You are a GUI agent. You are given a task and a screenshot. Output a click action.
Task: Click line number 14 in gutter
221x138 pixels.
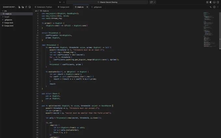tap(37, 45)
